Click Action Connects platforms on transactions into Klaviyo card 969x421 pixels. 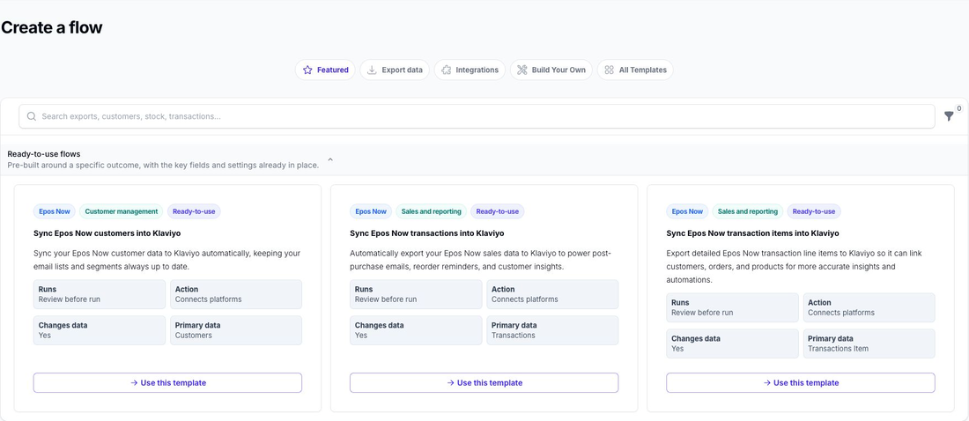point(552,294)
